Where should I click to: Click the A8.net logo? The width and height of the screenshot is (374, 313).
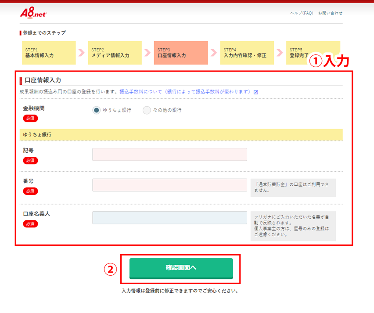[x=33, y=13]
